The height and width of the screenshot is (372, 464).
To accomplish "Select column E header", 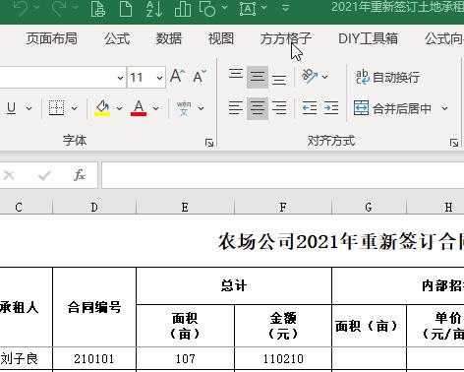I will pyautogui.click(x=185, y=208).
